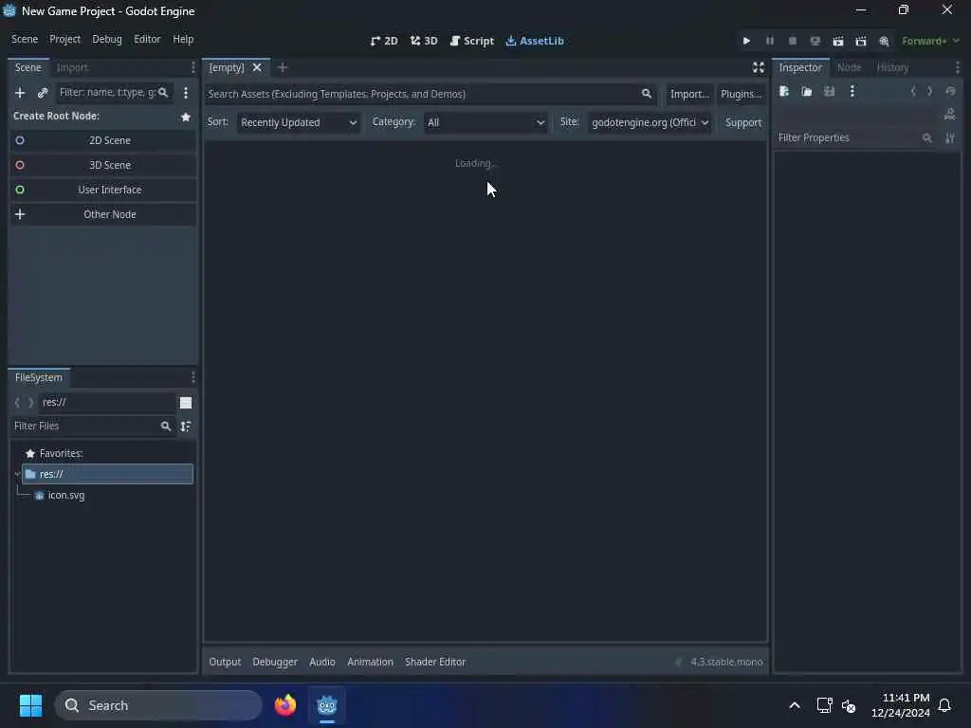Open the Debug menu
This screenshot has width=971, height=728.
[107, 39]
